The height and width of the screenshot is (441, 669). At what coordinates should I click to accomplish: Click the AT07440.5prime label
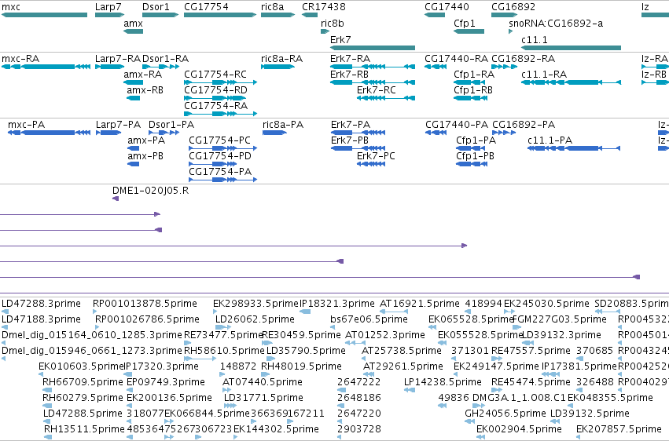pyautogui.click(x=263, y=382)
